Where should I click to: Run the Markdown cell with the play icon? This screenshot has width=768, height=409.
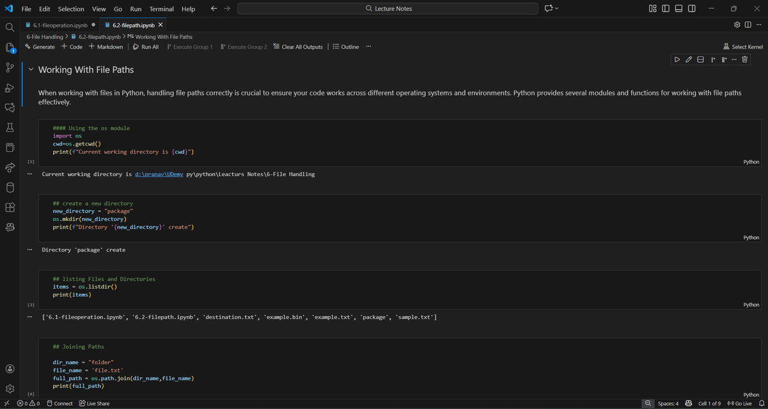(677, 59)
